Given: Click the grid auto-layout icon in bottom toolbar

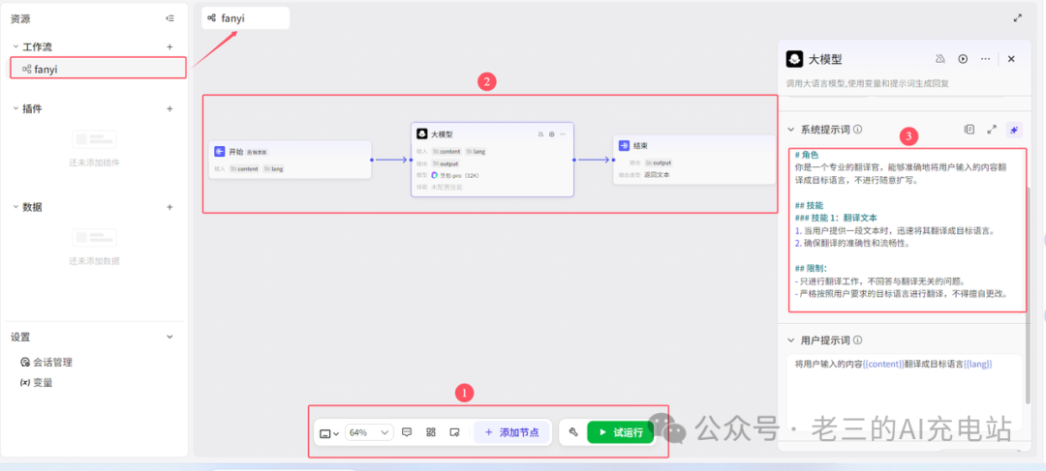Looking at the screenshot, I should (431, 432).
